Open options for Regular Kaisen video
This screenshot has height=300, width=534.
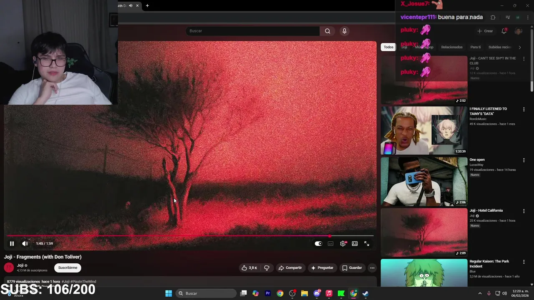pyautogui.click(x=524, y=262)
